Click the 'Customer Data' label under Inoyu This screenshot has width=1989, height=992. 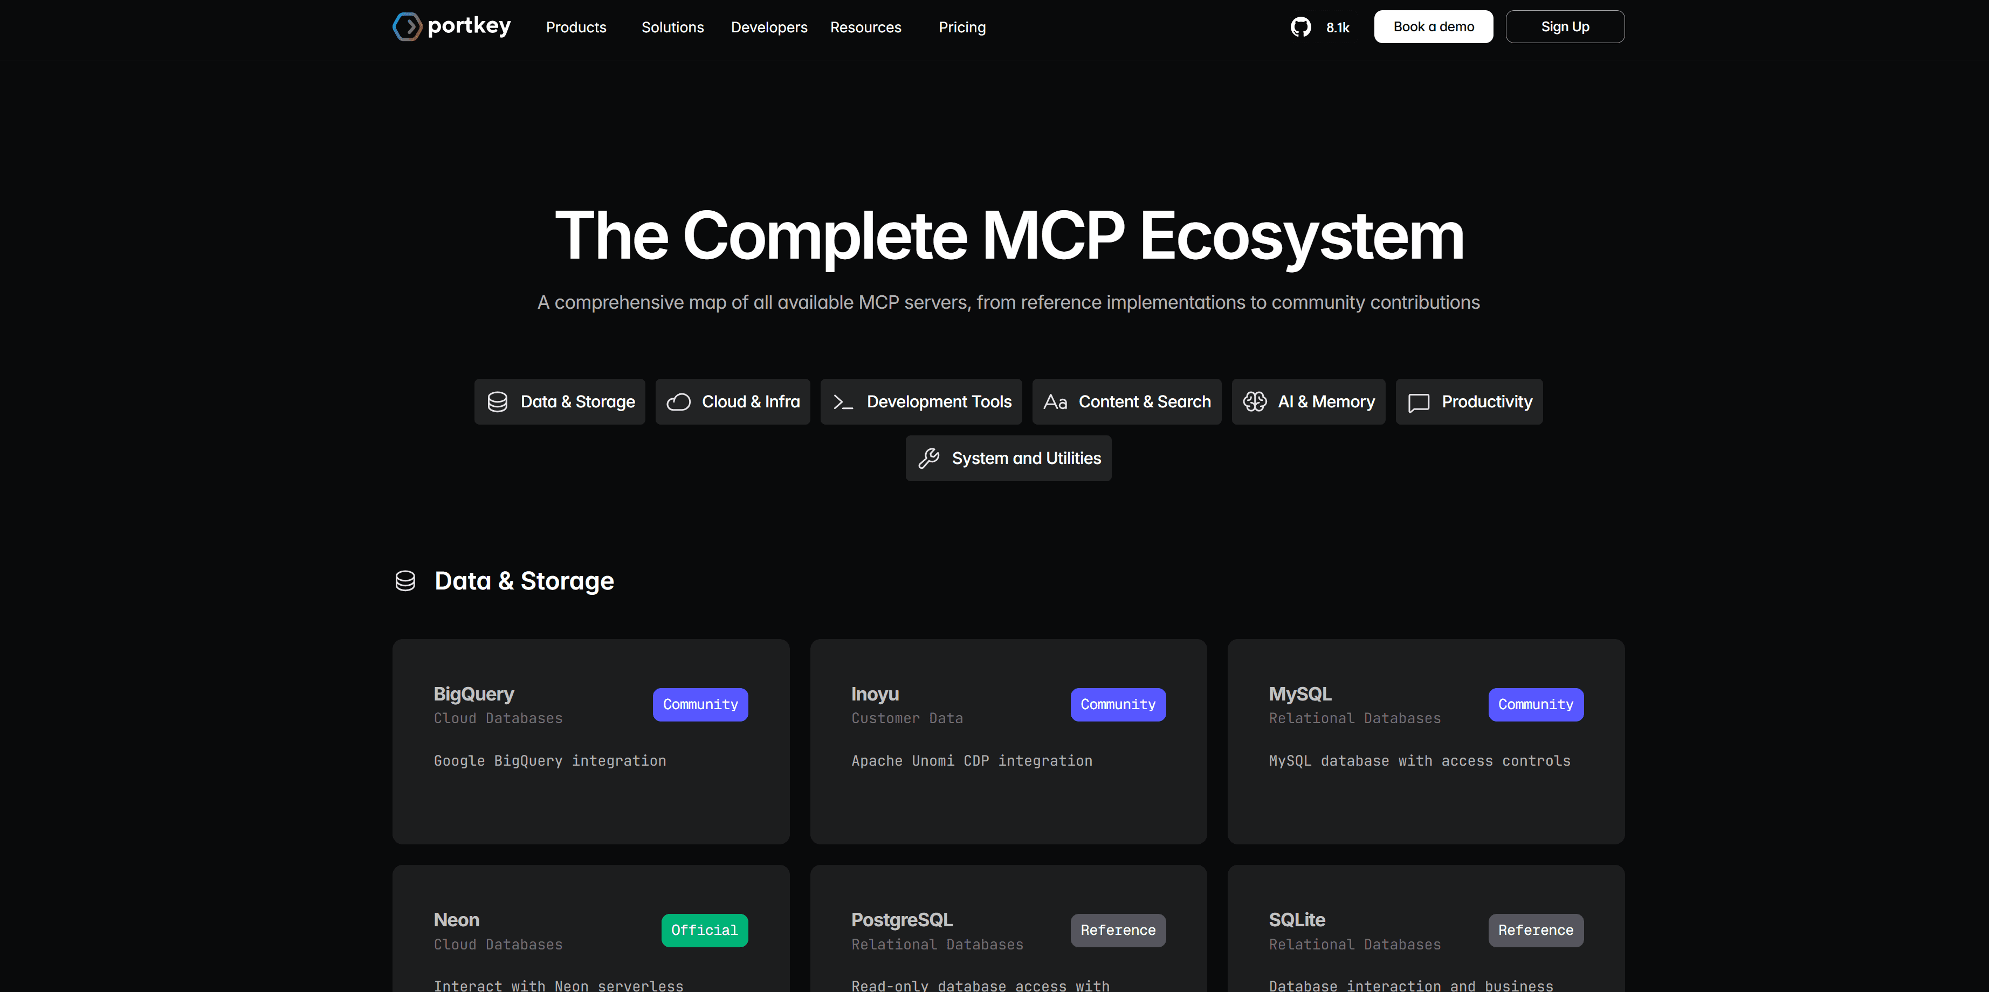pos(906,718)
